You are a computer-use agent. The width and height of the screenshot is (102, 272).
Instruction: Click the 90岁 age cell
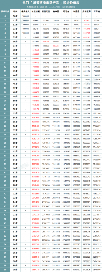coord(15,270)
